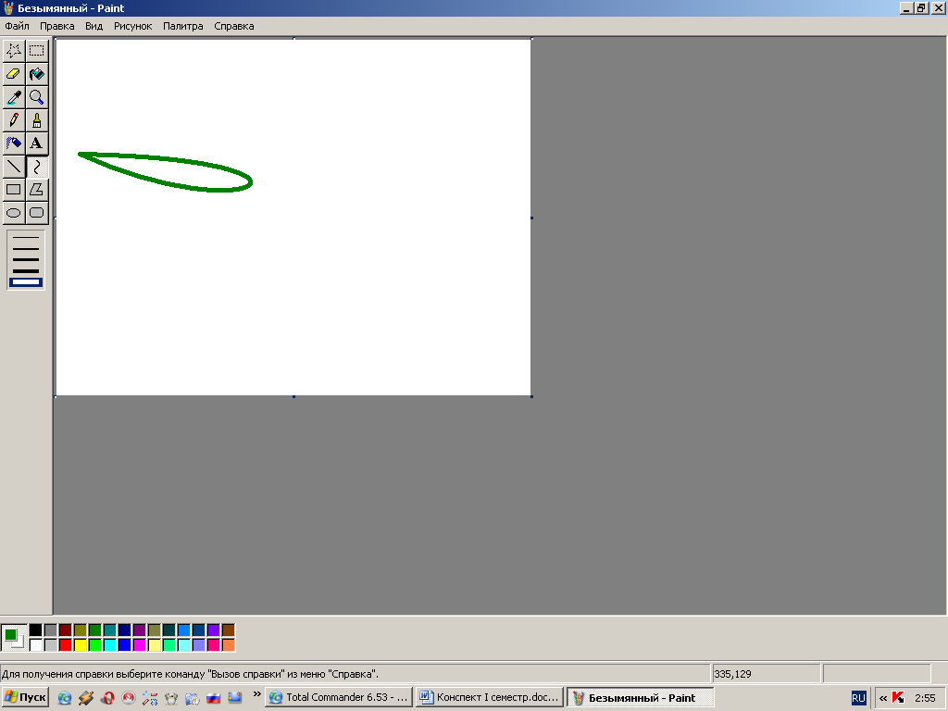Click inside the white drawing canvas
948x711 pixels.
(x=293, y=218)
